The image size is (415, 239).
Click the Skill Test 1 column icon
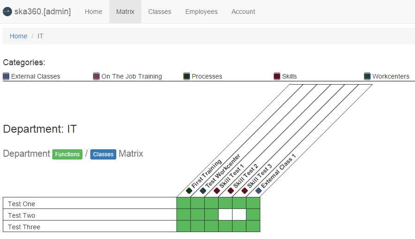coord(217,190)
